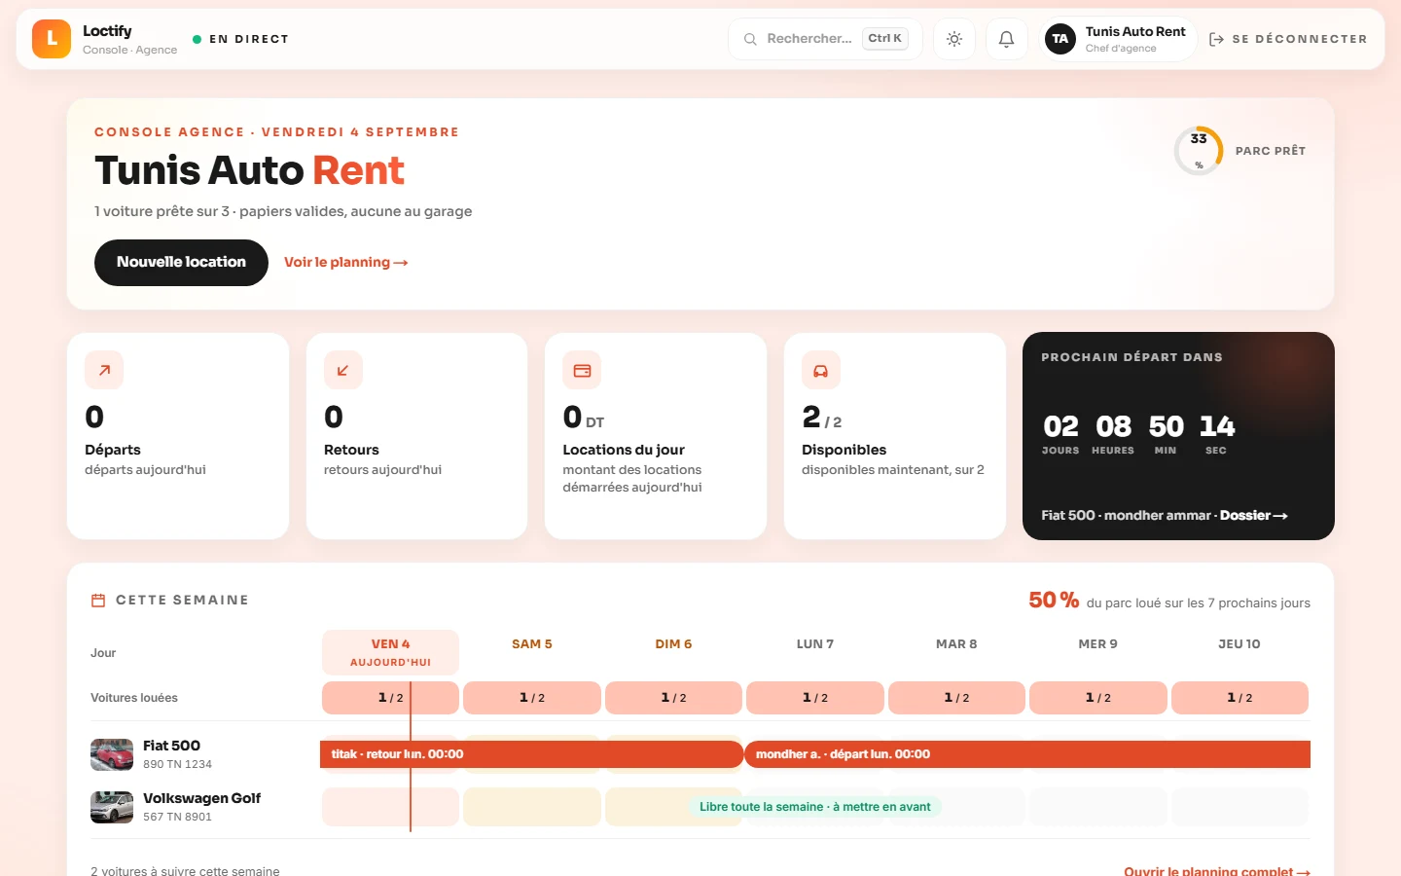Click the TA avatar circle
The height and width of the screenshot is (876, 1401).
pyautogui.click(x=1060, y=39)
